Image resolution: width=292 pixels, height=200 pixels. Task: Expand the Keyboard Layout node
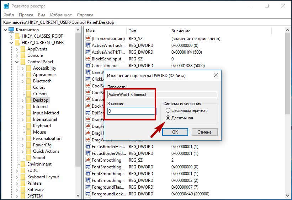17,177
